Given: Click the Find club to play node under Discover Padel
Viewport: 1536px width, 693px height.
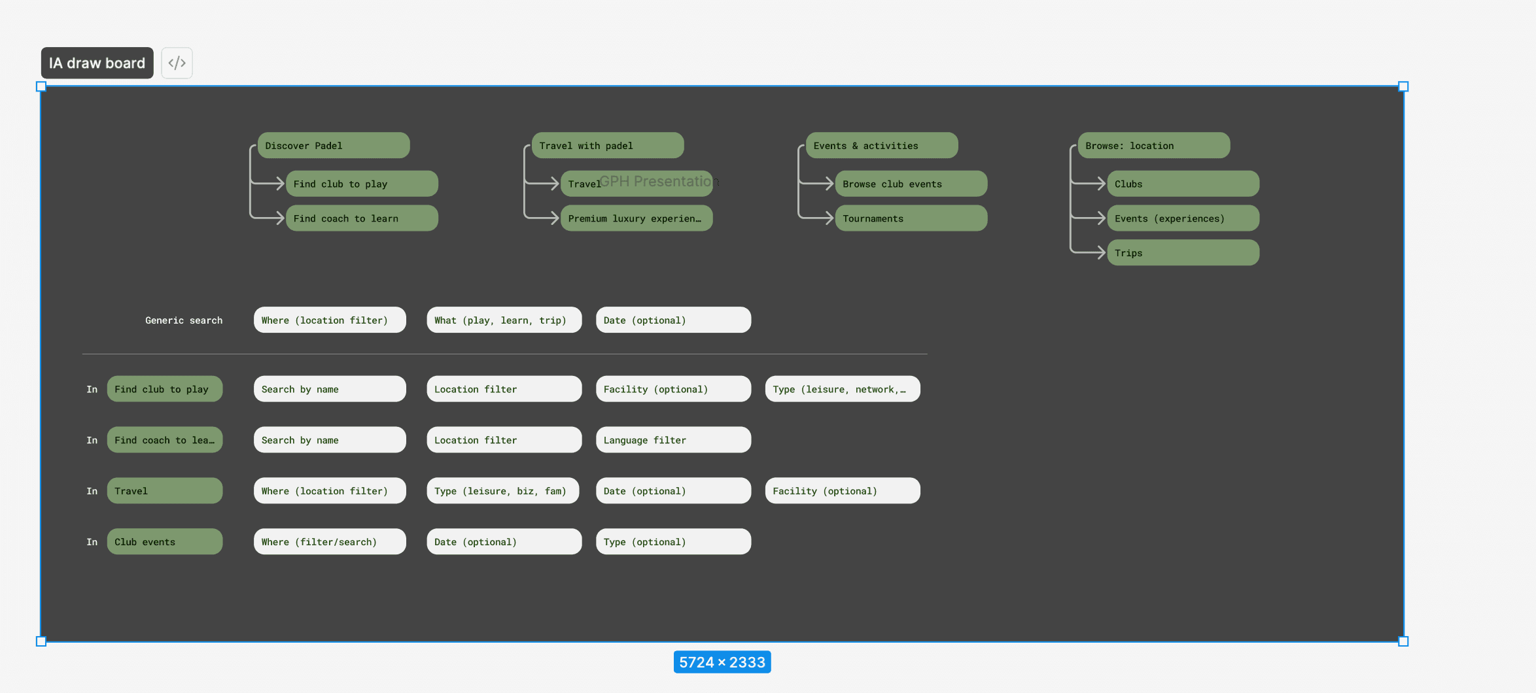Looking at the screenshot, I should coord(362,184).
